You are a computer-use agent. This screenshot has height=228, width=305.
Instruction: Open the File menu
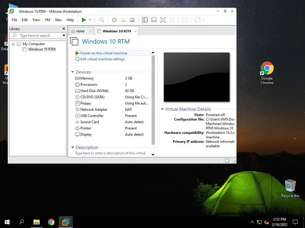click(14, 20)
